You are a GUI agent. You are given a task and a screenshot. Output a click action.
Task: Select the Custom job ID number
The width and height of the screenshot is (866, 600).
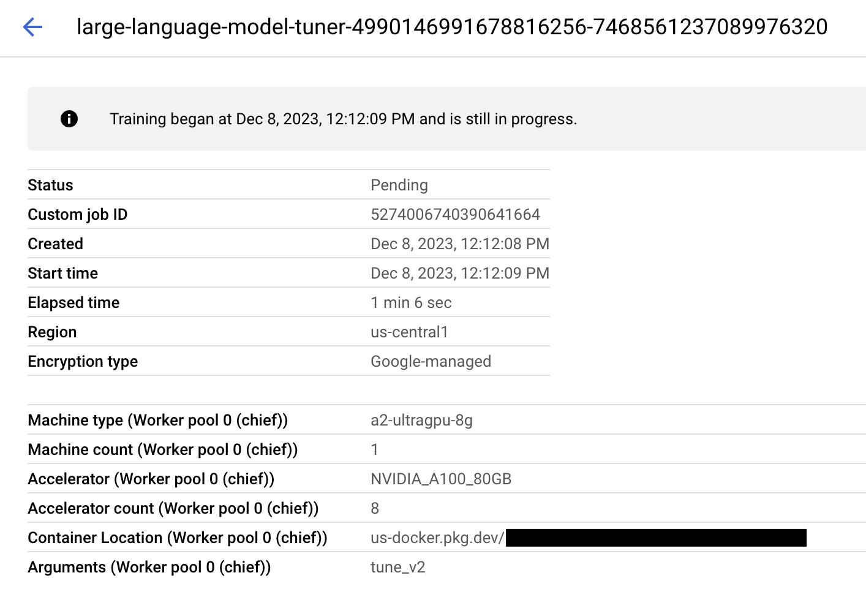pyautogui.click(x=456, y=214)
